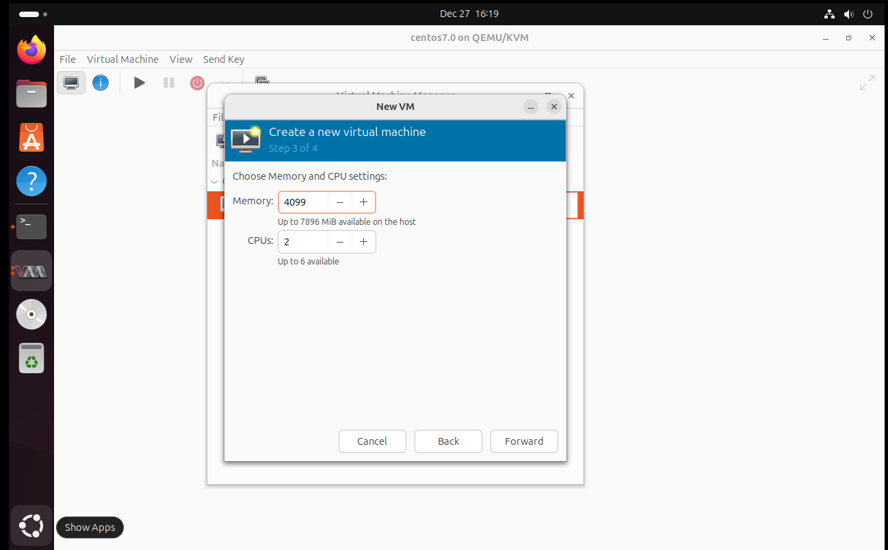Open volume control in system tray
Image resolution: width=888 pixels, height=550 pixels.
click(x=849, y=14)
